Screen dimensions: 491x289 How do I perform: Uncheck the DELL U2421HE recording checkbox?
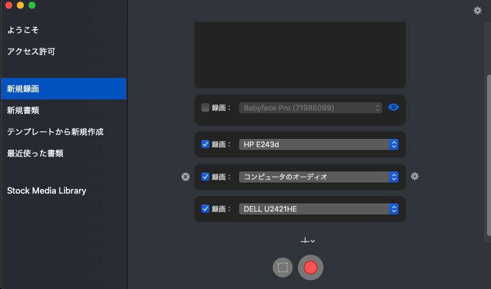[205, 209]
